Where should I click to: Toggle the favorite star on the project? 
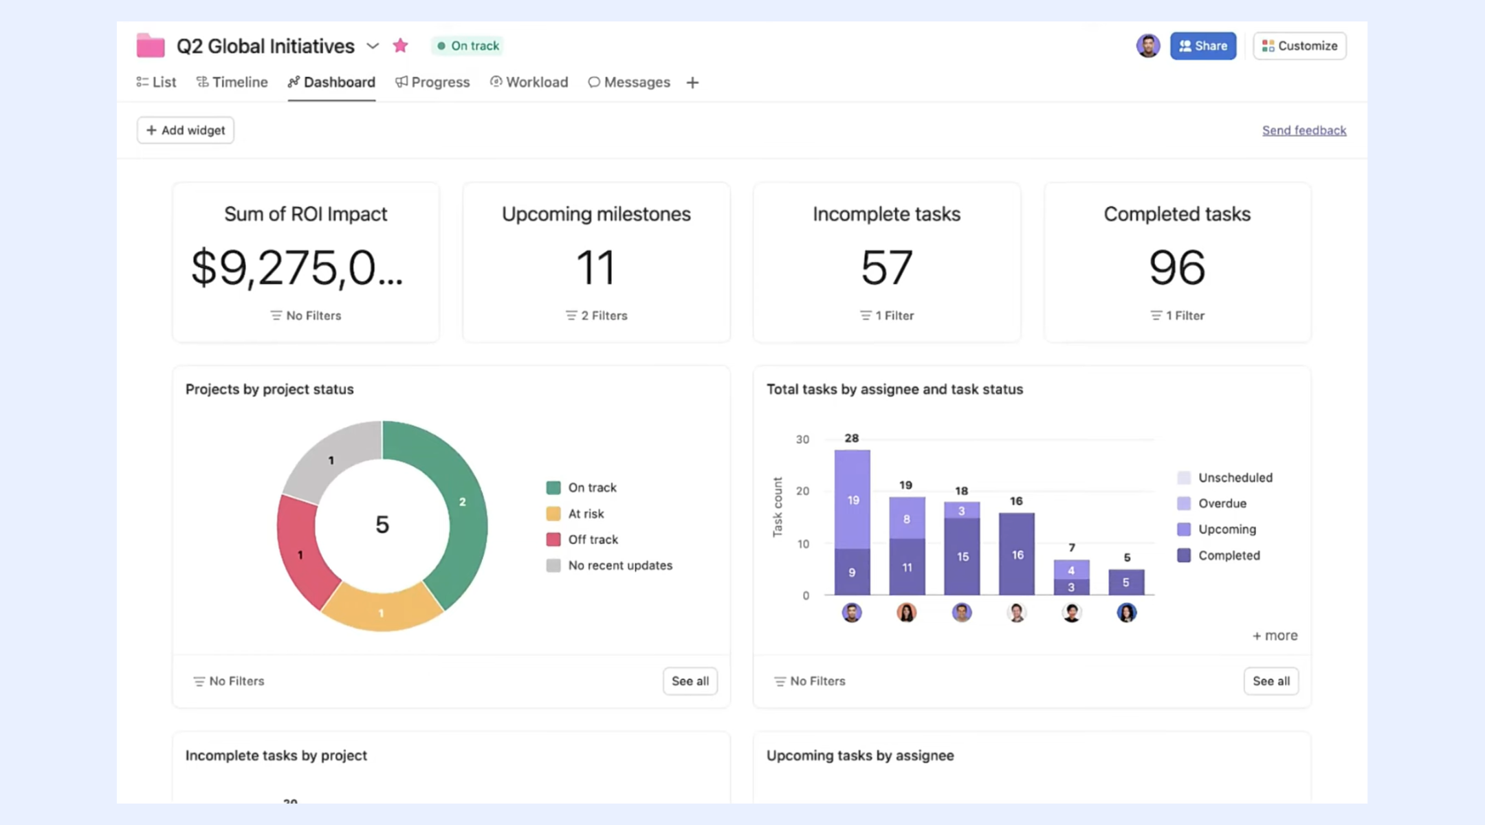pos(400,45)
